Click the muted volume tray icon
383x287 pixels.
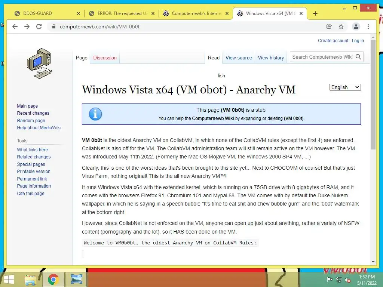(x=348, y=280)
